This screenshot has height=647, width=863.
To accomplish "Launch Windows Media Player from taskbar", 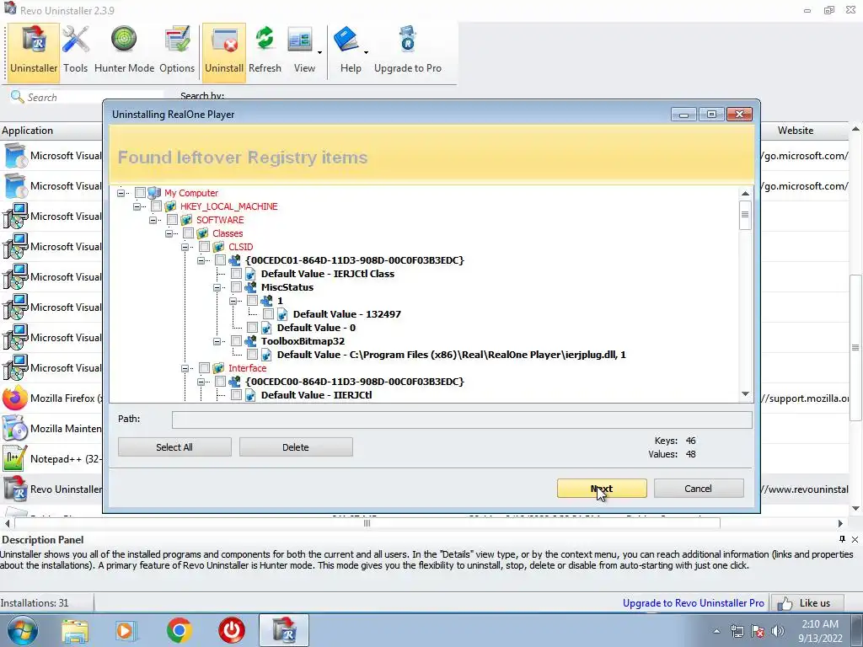I will 126,630.
